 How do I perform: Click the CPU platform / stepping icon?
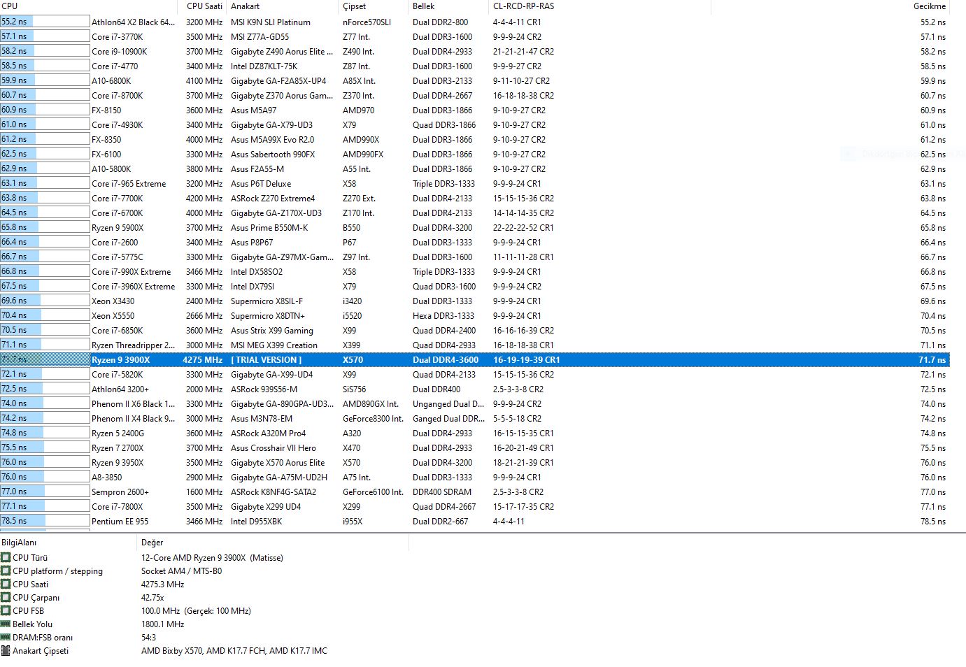pyautogui.click(x=6, y=571)
